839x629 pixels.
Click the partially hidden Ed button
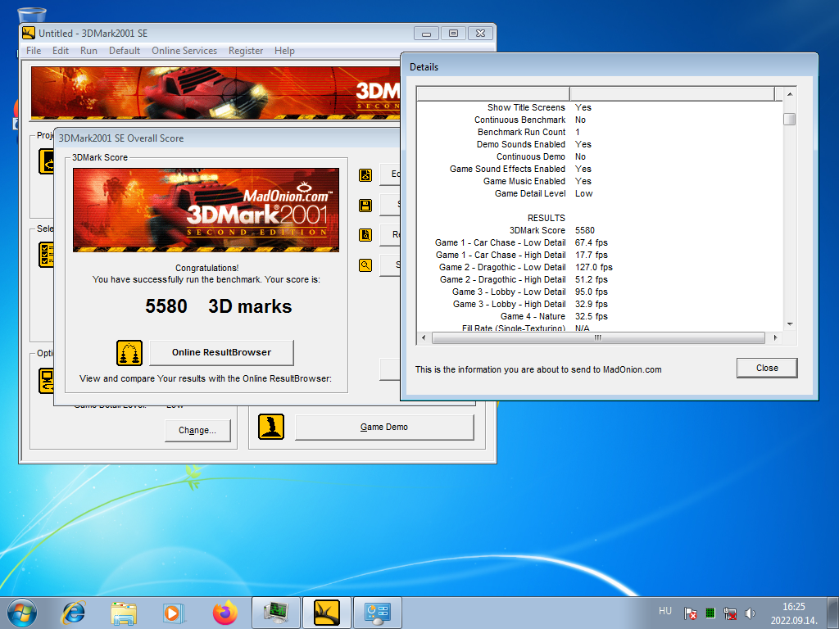click(x=390, y=174)
